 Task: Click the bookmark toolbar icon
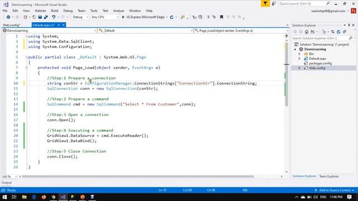(222, 17)
